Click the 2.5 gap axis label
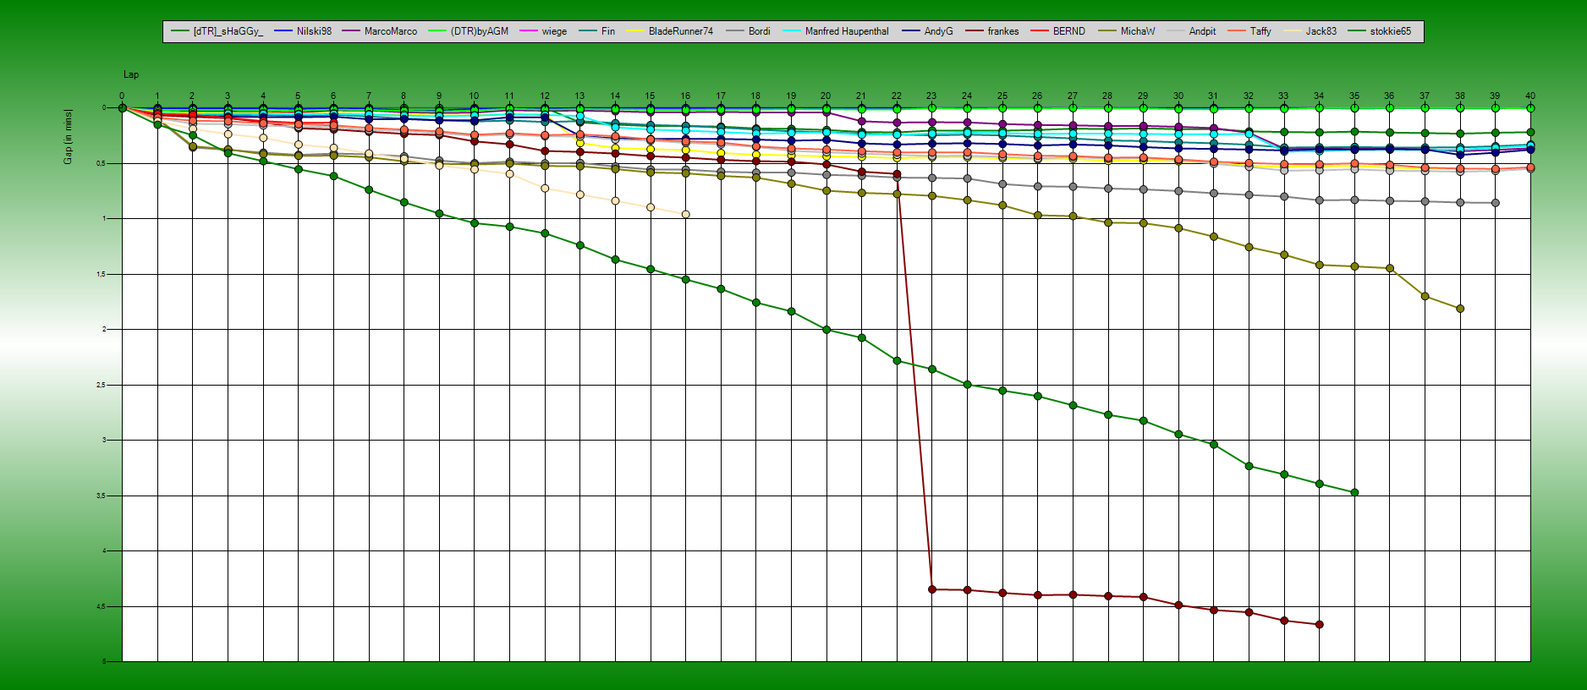 [101, 385]
